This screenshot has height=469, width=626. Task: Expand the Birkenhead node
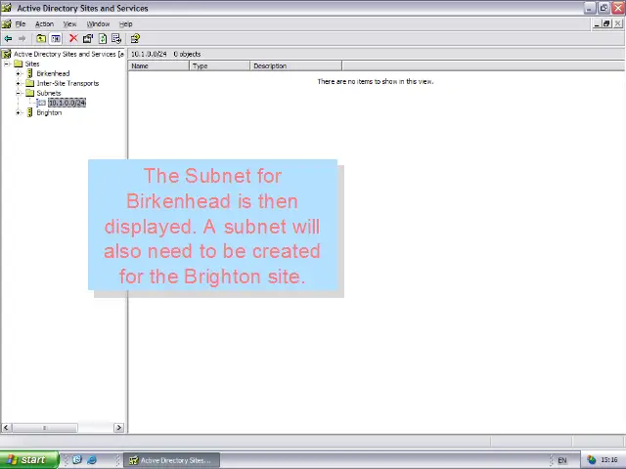pos(18,73)
